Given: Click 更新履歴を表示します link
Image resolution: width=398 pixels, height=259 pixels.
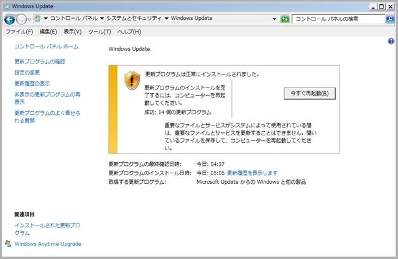Looking at the screenshot, I should coord(252,173).
